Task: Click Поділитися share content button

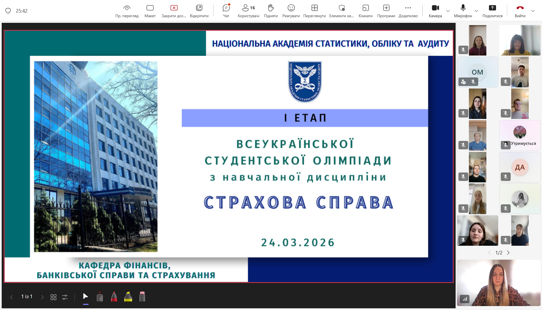Action: 492,11
